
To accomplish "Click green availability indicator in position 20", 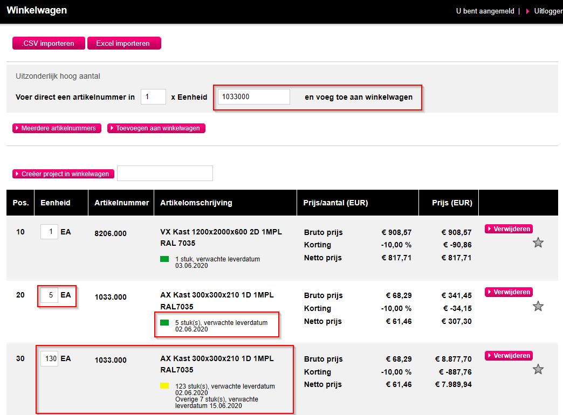I will click(x=164, y=322).
